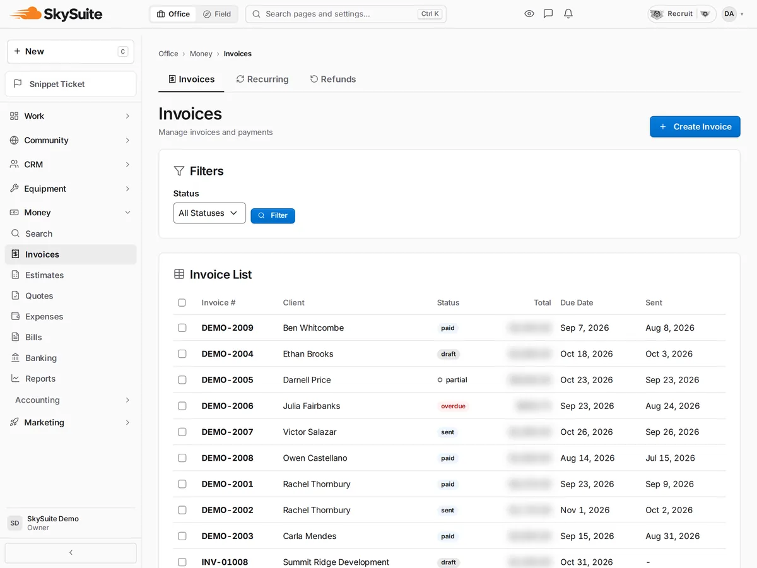The width and height of the screenshot is (757, 568).
Task: Open the All Statuses dropdown
Action: tap(209, 213)
